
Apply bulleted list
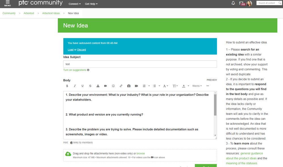click(x=154, y=86)
